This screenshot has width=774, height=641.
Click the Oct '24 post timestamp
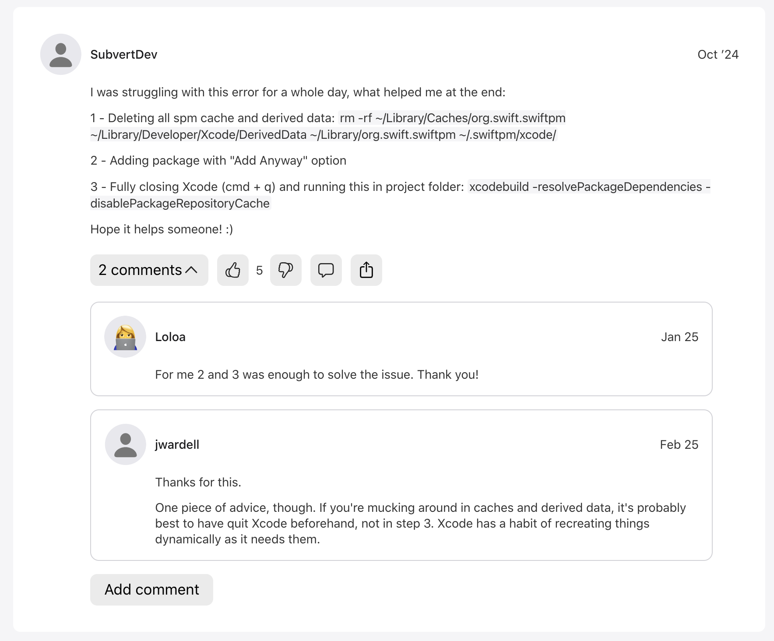pyautogui.click(x=718, y=54)
